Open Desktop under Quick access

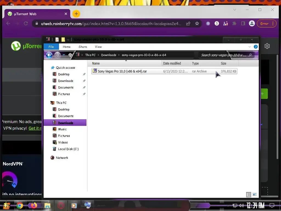click(64, 74)
